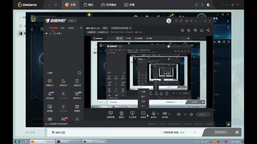Click the bell notification icon in 直播伴侣
257x144 pixels.
tap(201, 30)
